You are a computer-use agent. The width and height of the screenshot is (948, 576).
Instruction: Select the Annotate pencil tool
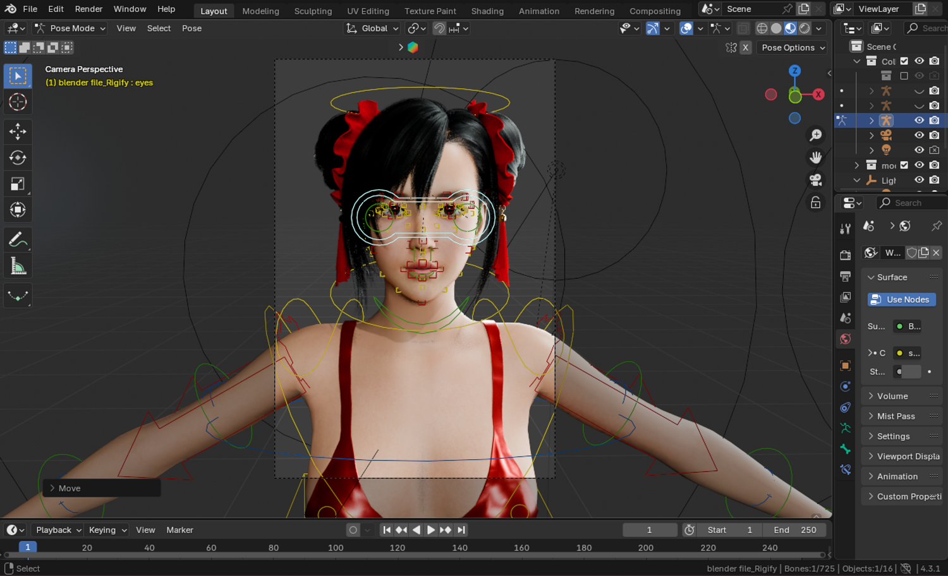point(18,240)
